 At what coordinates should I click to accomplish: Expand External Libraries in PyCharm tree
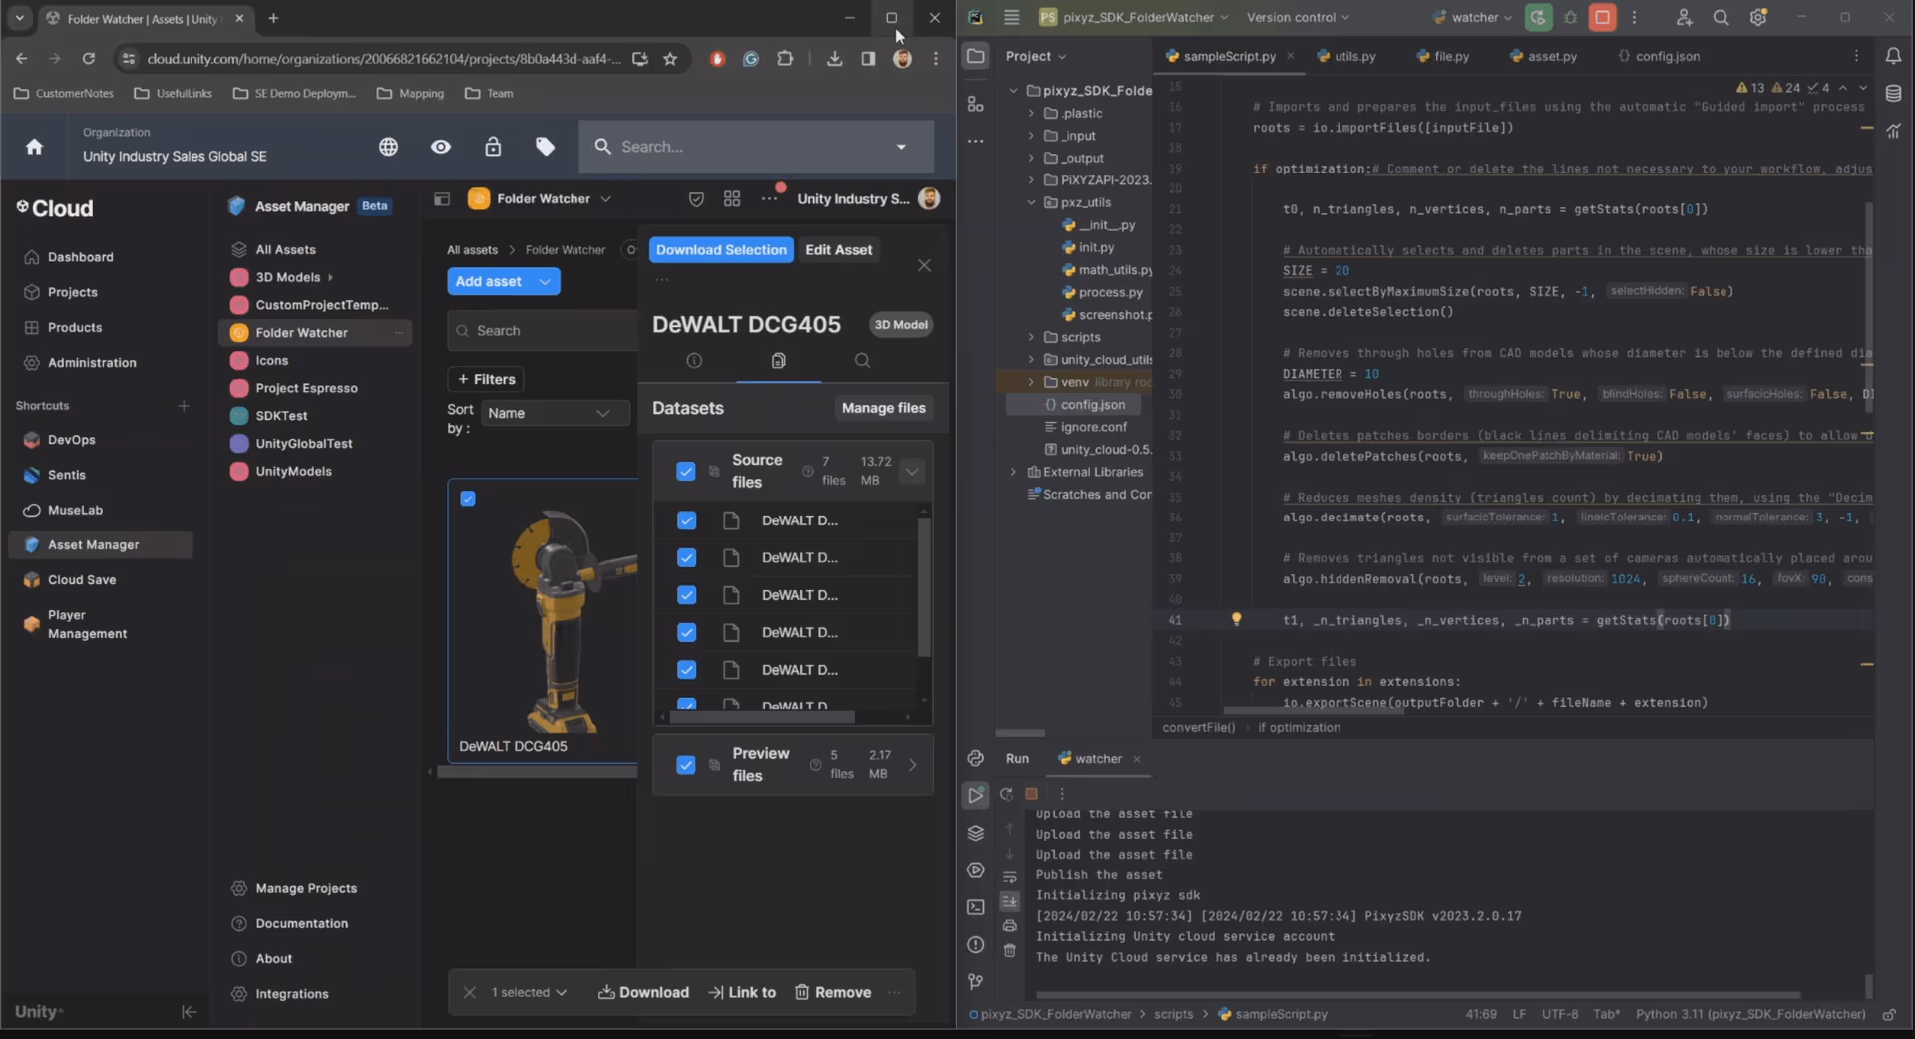point(1013,472)
